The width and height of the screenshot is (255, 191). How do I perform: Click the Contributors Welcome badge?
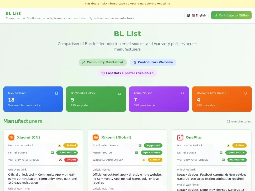(153, 62)
